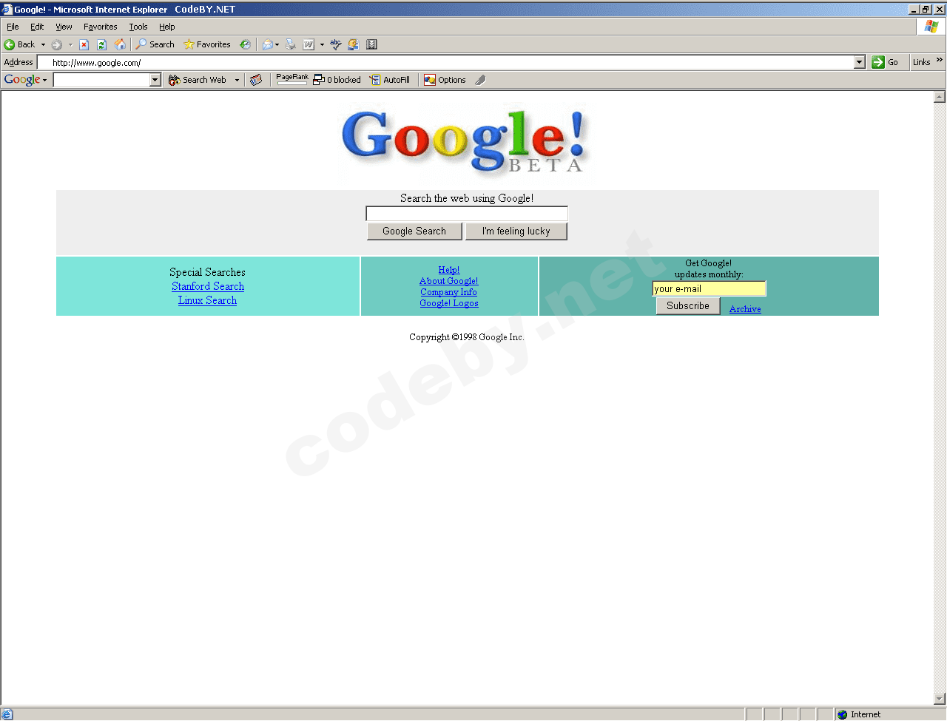This screenshot has width=947, height=721.
Task: Click the Google toolbar search field
Action: click(102, 80)
